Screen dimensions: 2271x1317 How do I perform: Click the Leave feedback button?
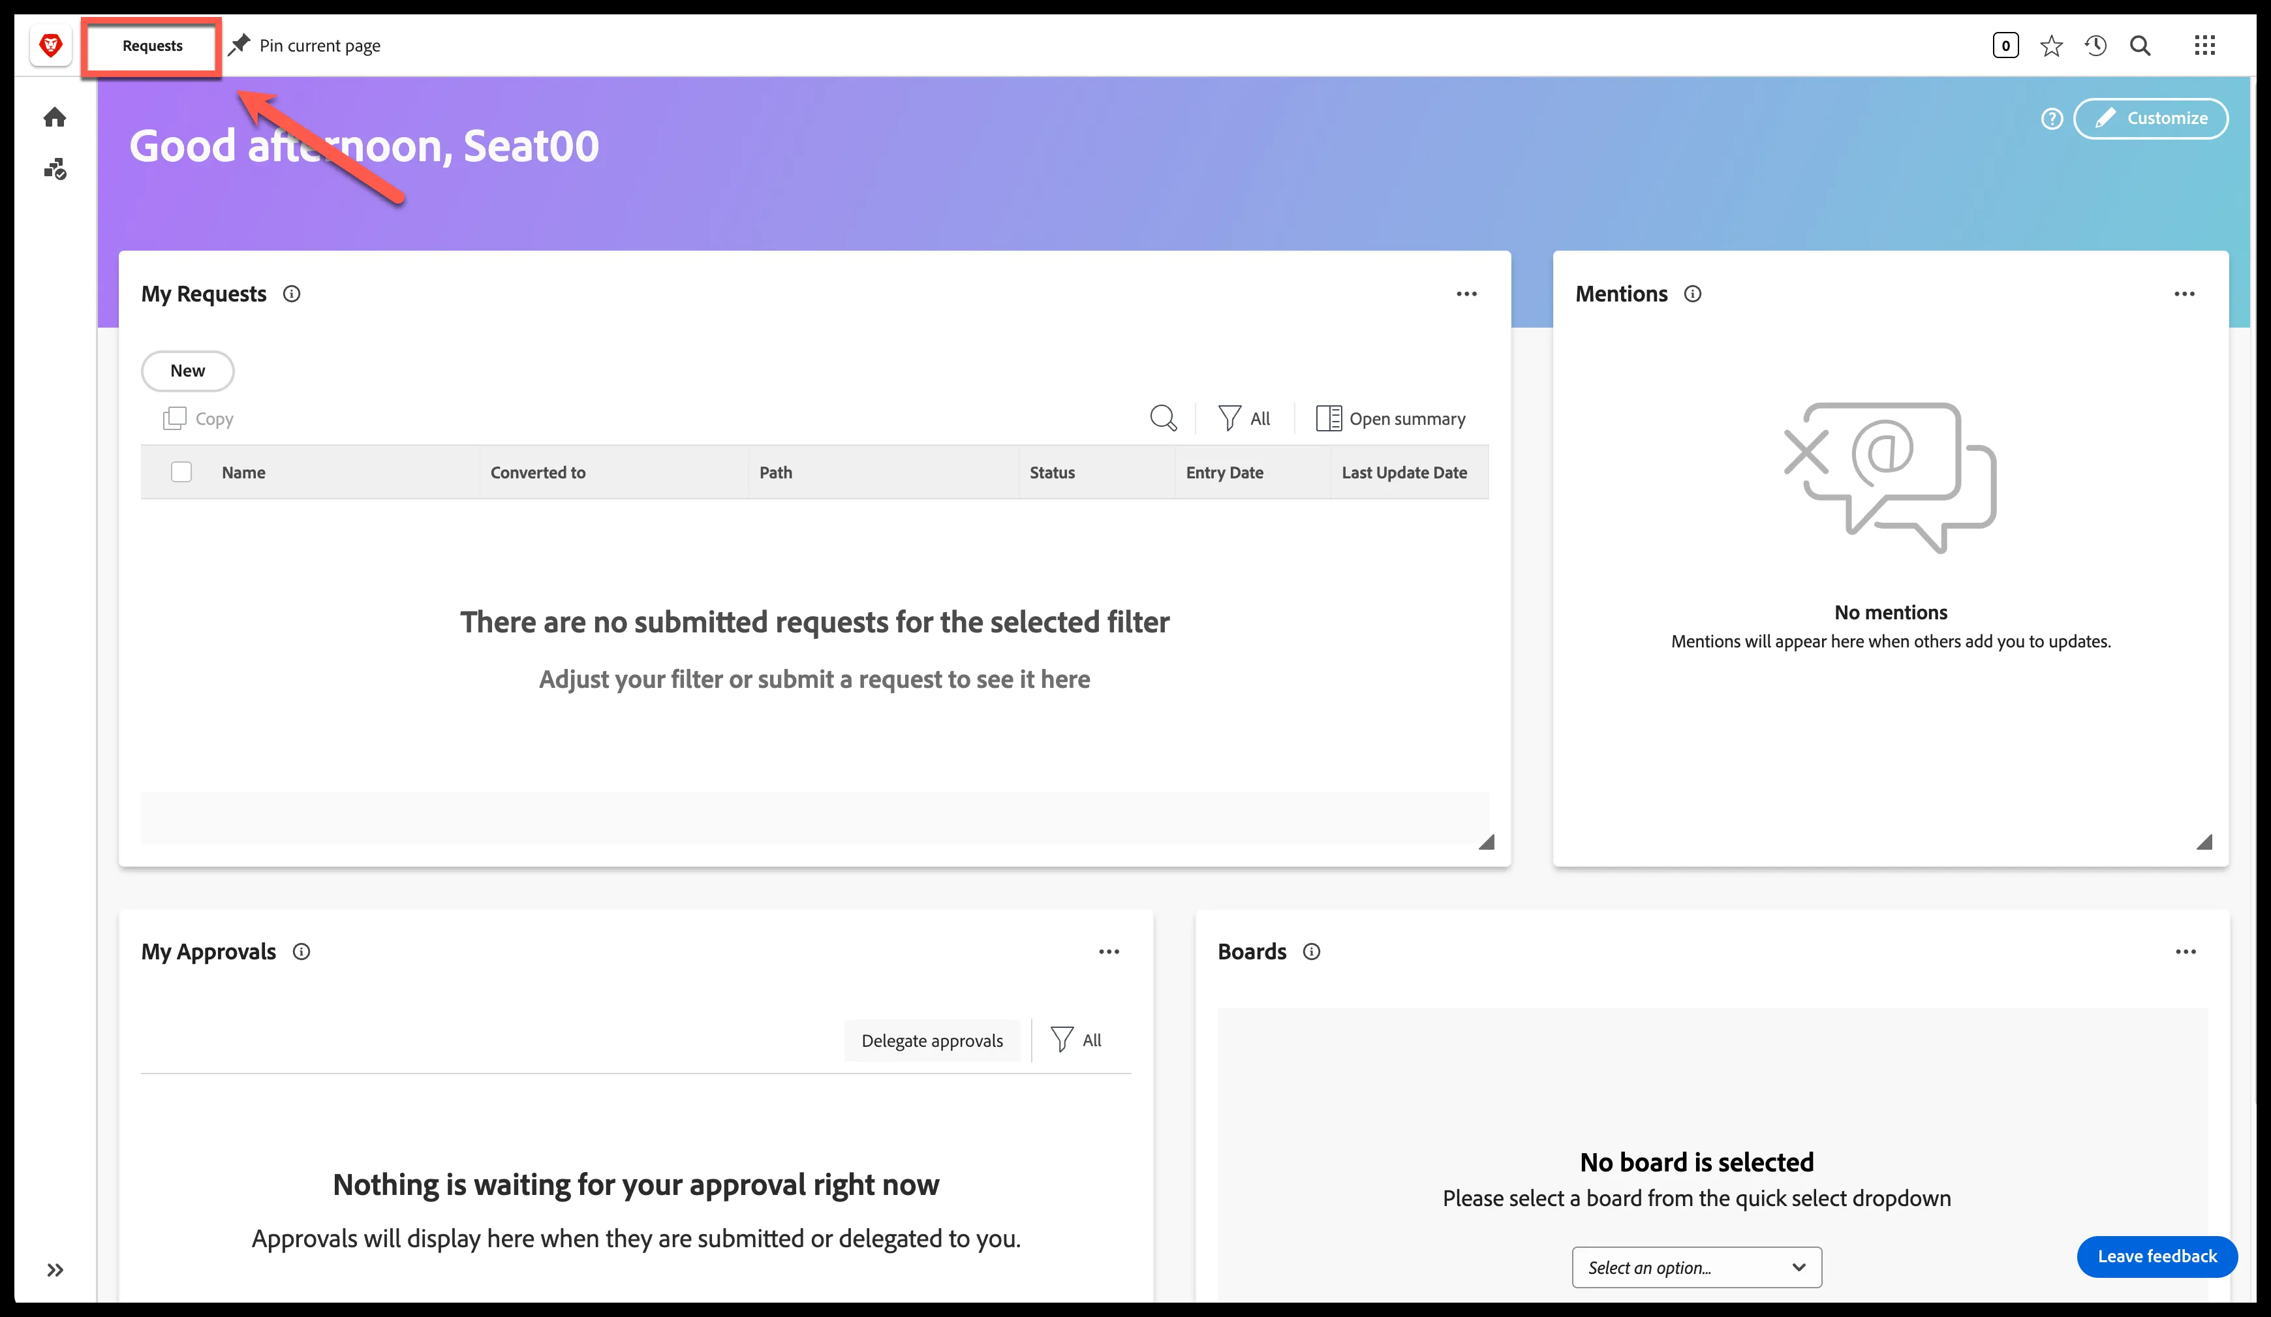pyautogui.click(x=2157, y=1256)
